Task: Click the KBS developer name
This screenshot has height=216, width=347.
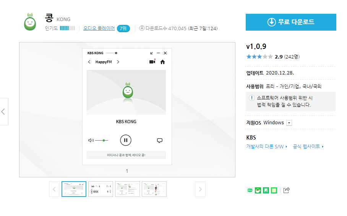Action: (x=251, y=137)
